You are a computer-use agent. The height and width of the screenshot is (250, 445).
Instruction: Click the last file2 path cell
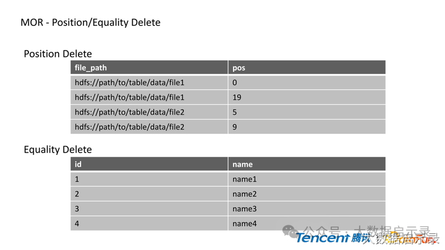click(x=149, y=127)
